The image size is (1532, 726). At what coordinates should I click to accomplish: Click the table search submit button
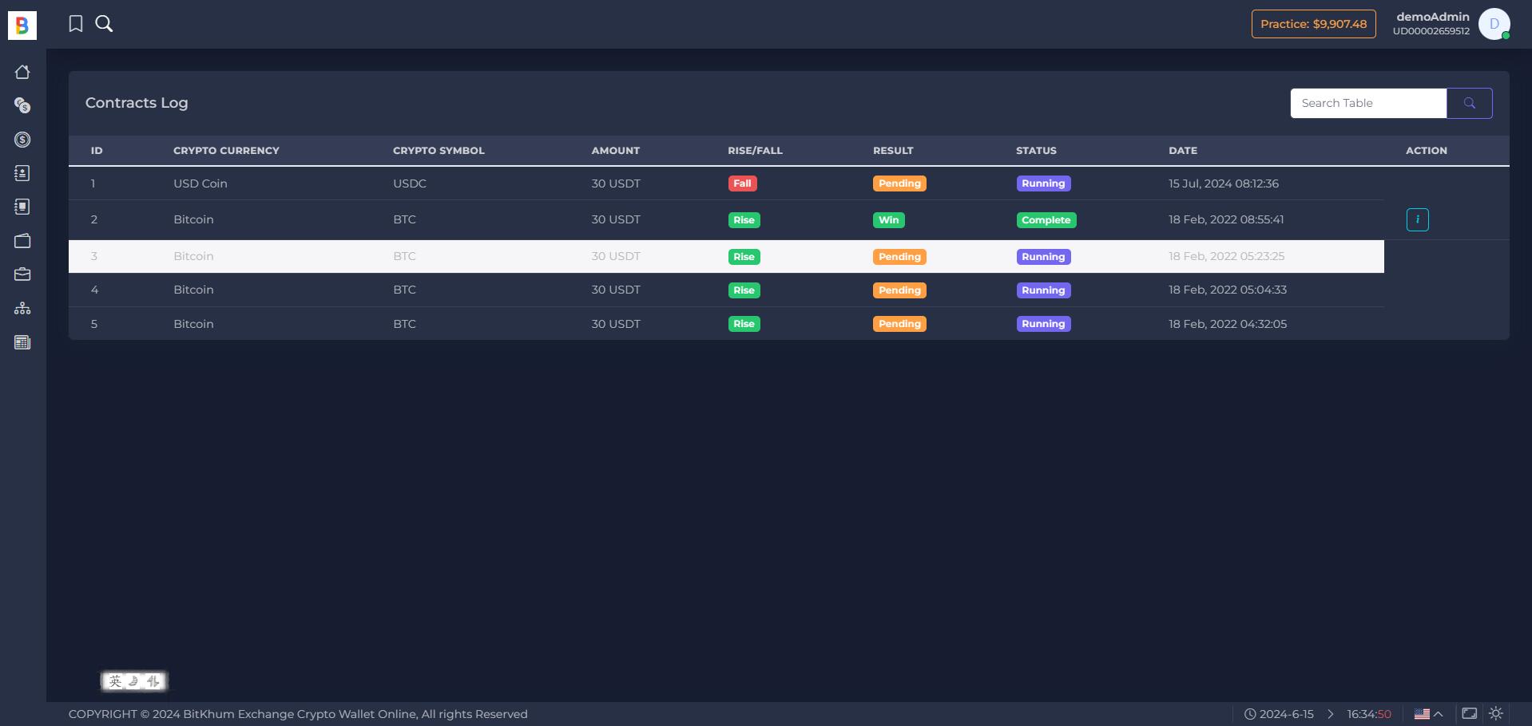click(x=1469, y=103)
